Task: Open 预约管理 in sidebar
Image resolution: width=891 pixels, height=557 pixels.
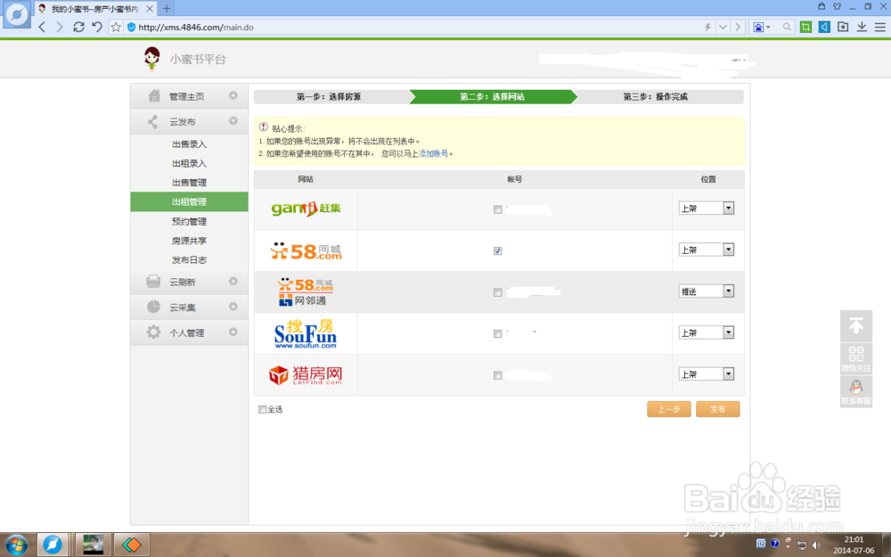Action: pyautogui.click(x=189, y=222)
